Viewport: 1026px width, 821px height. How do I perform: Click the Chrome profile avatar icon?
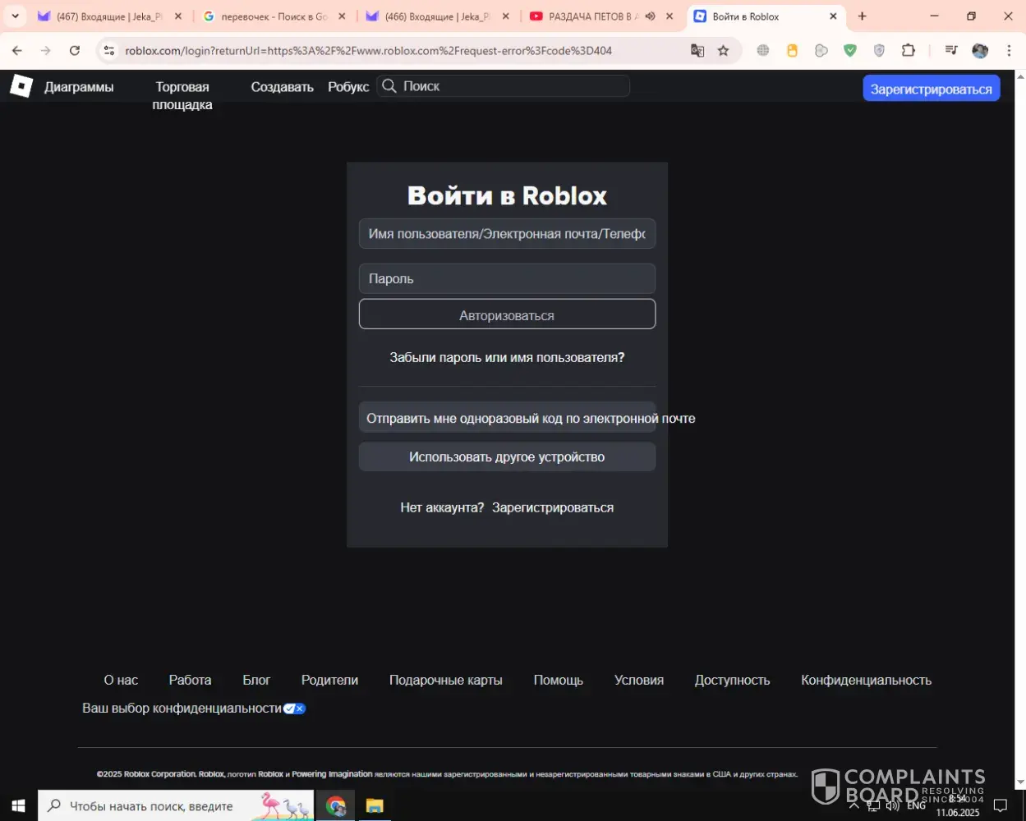(x=980, y=51)
